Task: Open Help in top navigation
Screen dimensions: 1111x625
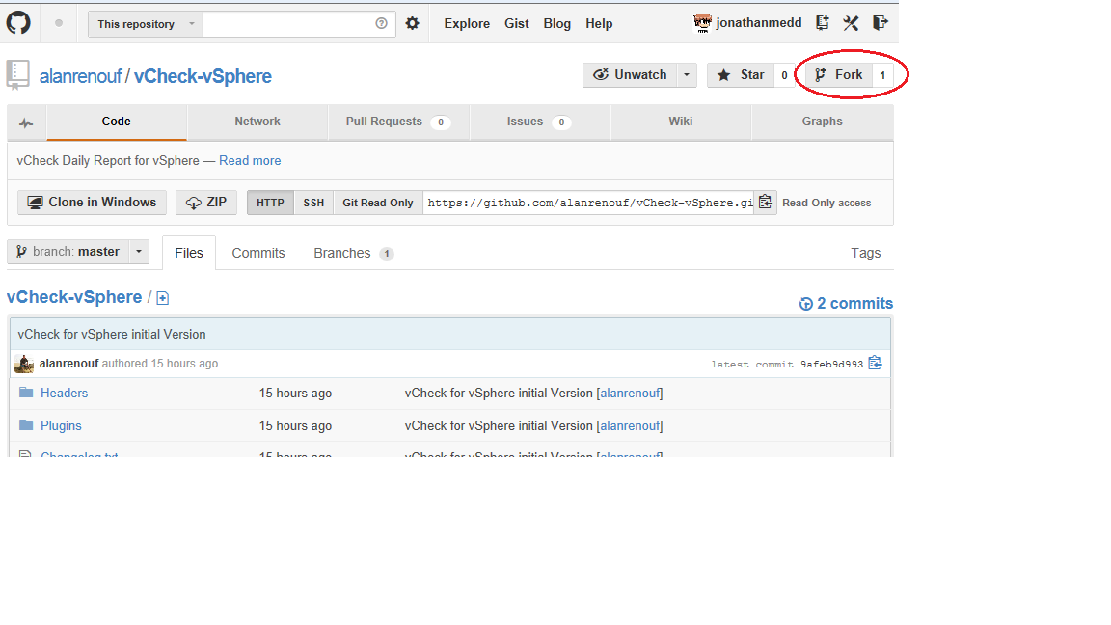Action: (599, 23)
